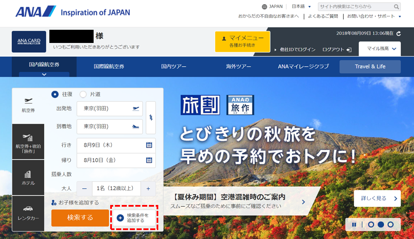The image size is (414, 239).
Task: Select the 海外ツアー tab
Action: pos(238,66)
